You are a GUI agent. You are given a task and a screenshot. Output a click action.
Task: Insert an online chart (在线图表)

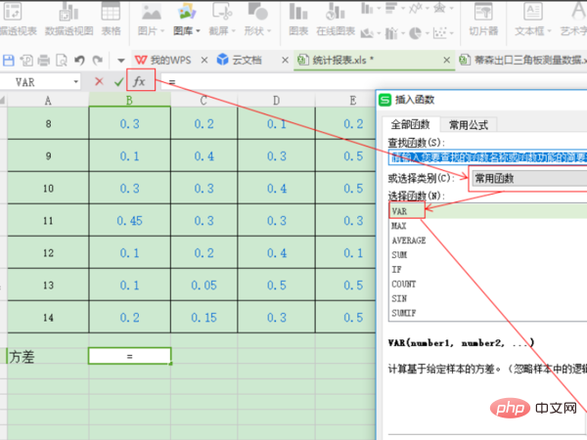point(336,19)
